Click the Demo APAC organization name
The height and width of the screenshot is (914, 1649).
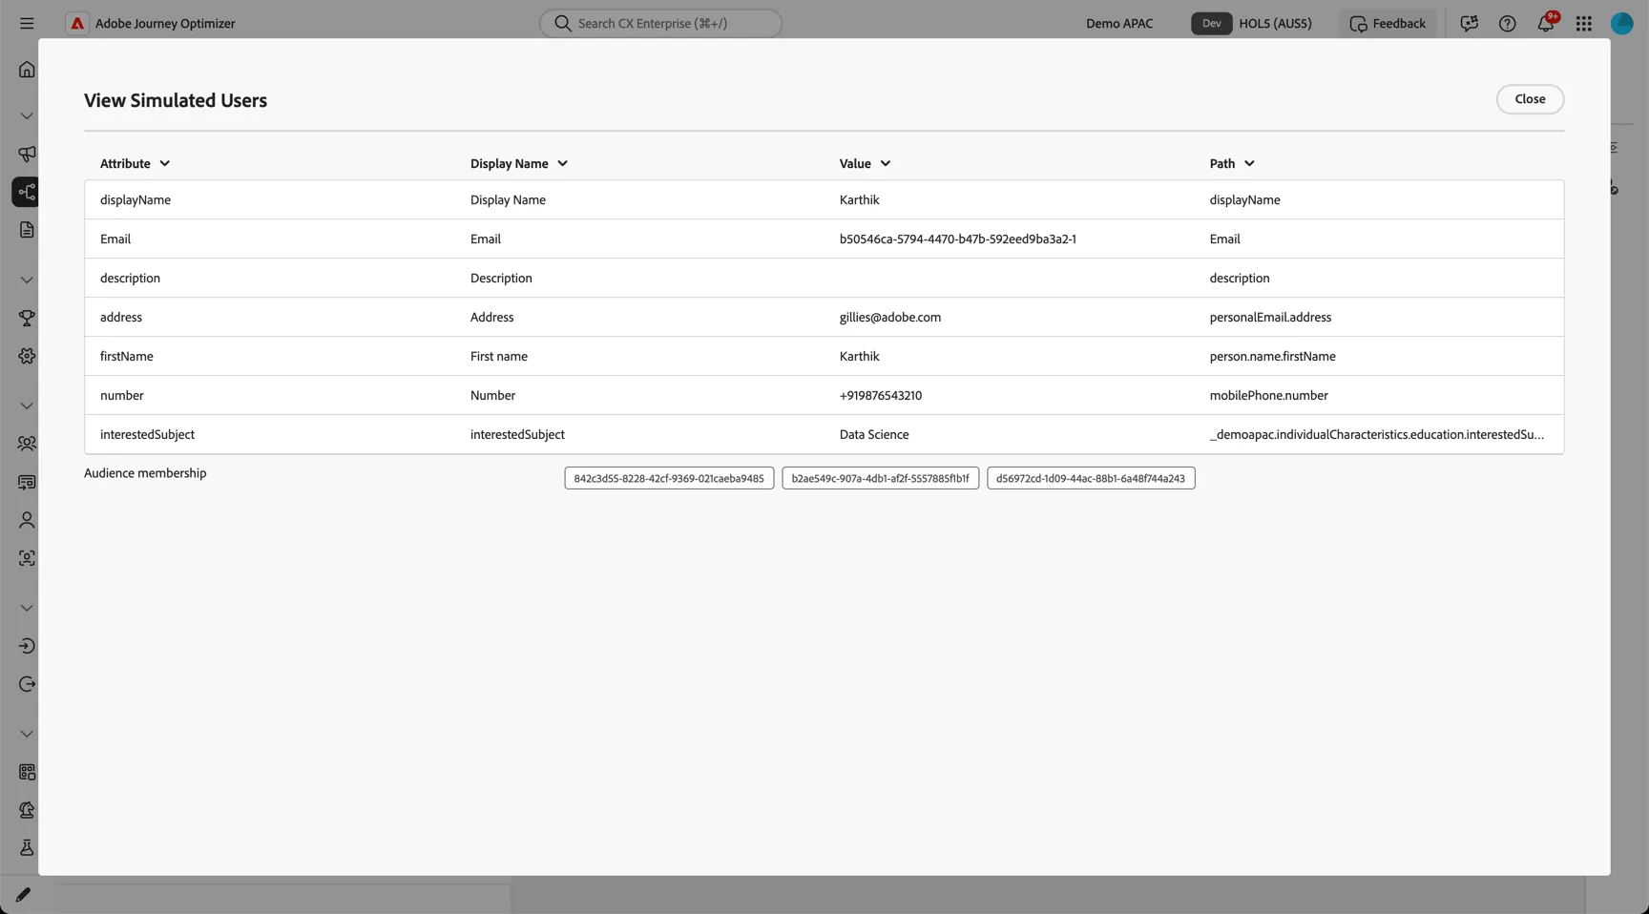(1119, 23)
